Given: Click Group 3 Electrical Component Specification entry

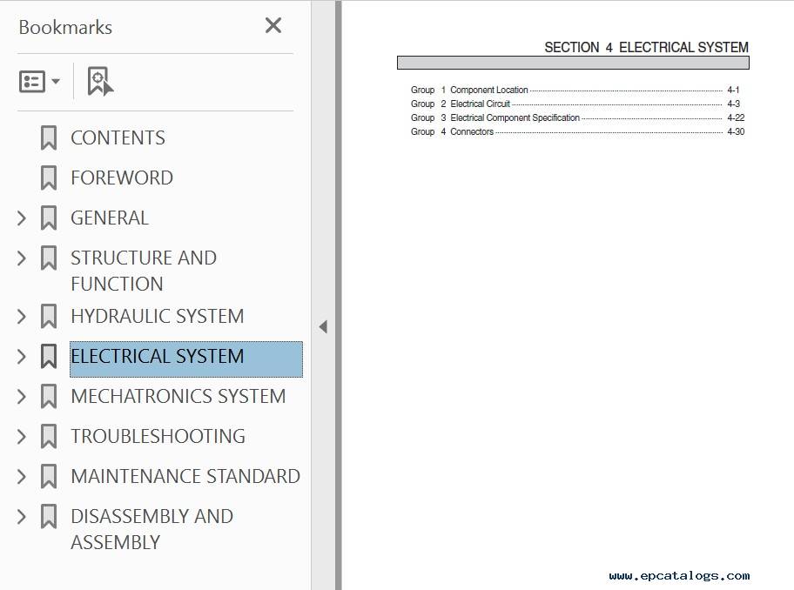Looking at the screenshot, I should click(577, 117).
